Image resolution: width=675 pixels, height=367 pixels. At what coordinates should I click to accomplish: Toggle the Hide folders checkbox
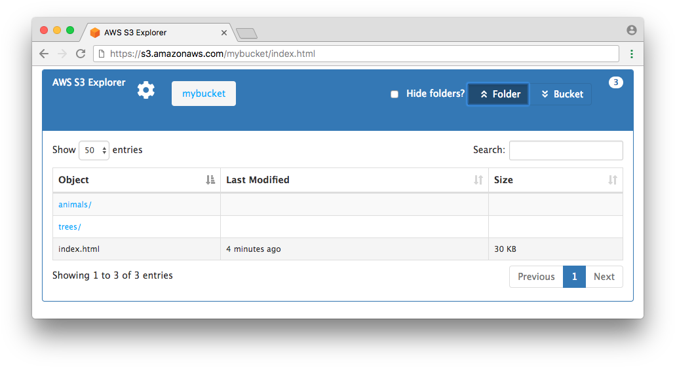[x=395, y=94]
